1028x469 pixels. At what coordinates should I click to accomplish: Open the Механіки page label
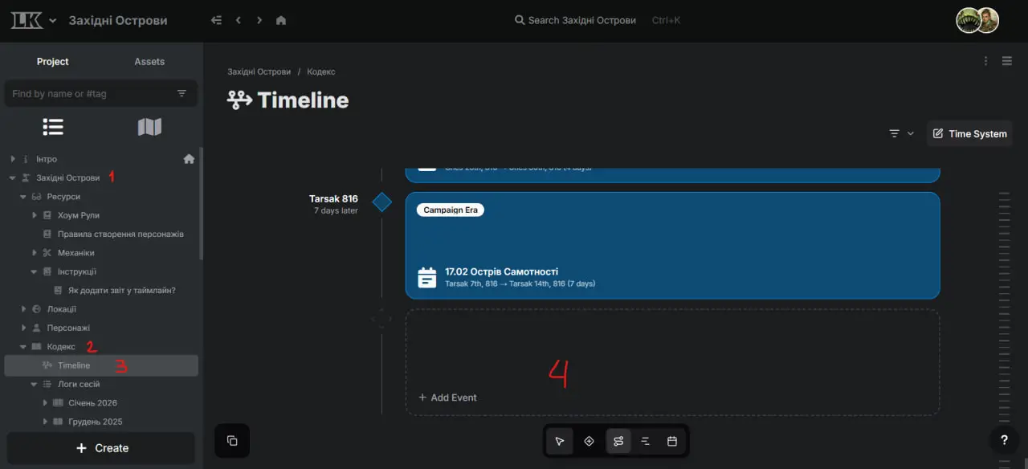[x=76, y=253]
